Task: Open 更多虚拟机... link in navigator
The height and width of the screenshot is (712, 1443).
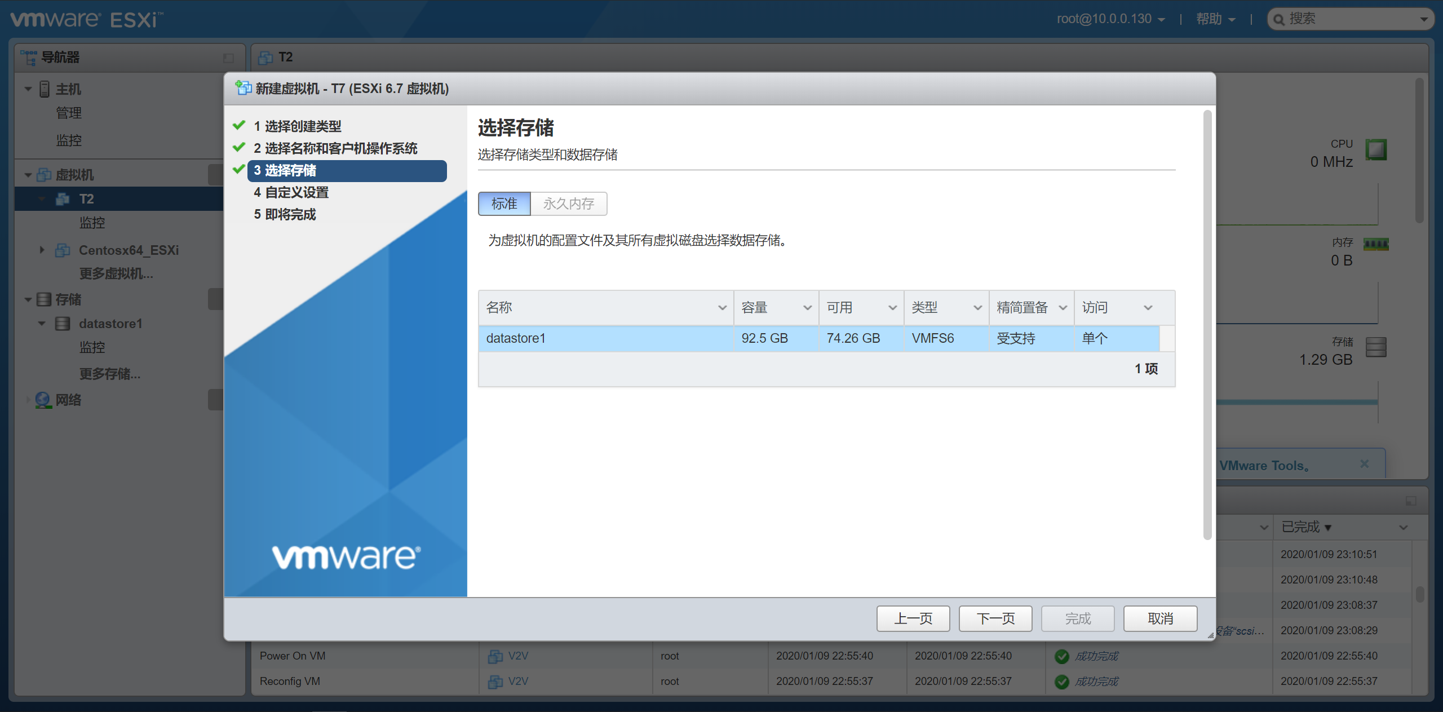Action: pyautogui.click(x=116, y=274)
